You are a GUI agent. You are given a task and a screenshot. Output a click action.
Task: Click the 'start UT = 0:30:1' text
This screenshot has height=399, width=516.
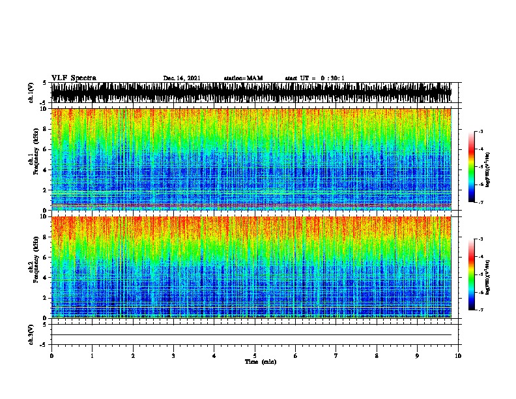315,78
